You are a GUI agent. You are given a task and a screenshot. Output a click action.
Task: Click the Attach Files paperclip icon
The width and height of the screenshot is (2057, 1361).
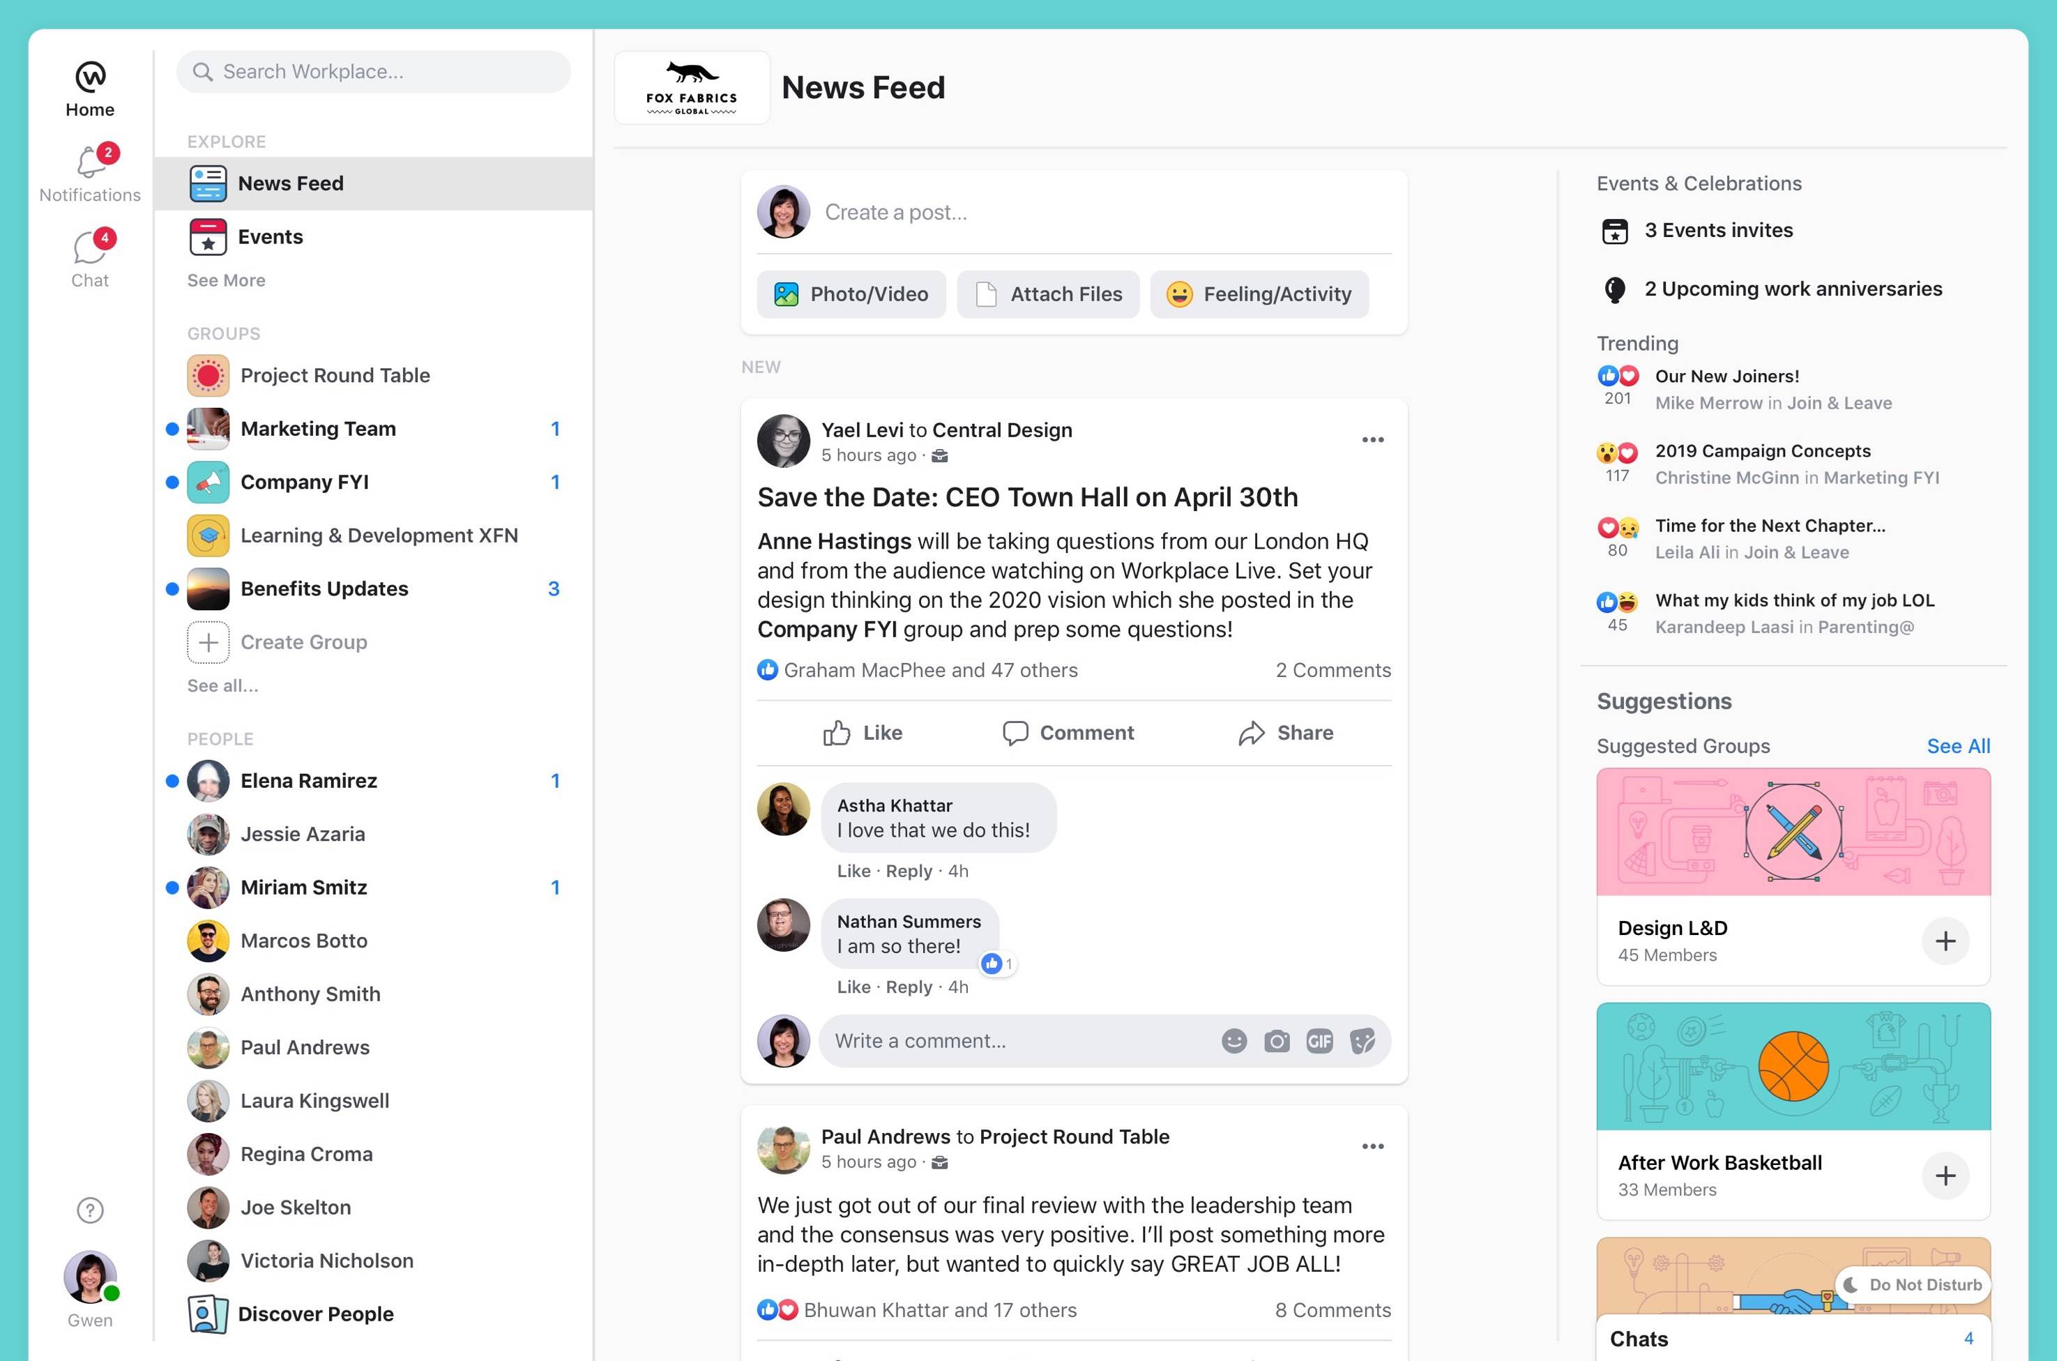(x=986, y=294)
